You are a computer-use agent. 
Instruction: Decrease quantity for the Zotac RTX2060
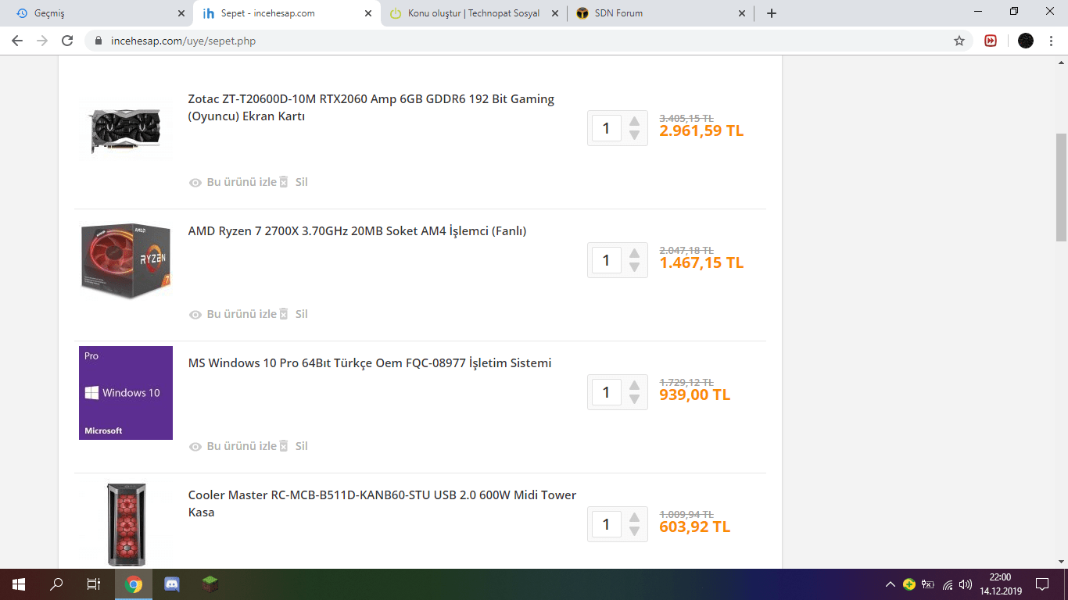click(x=634, y=135)
